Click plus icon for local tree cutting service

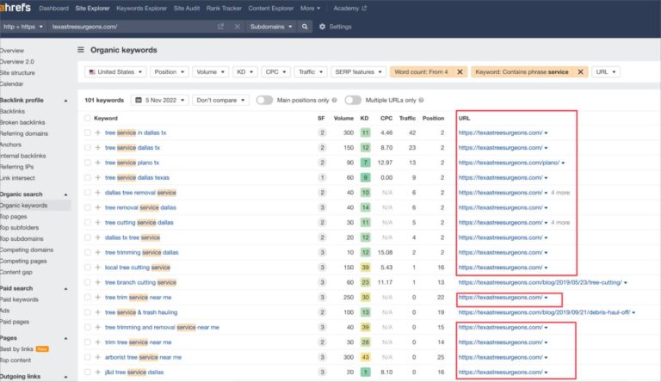point(98,268)
